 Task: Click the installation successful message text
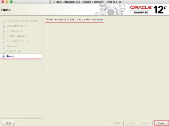75,20
